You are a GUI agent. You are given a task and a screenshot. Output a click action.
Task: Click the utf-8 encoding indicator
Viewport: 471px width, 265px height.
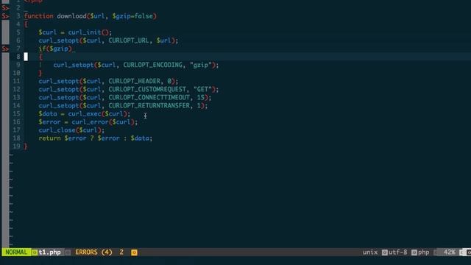(397, 252)
